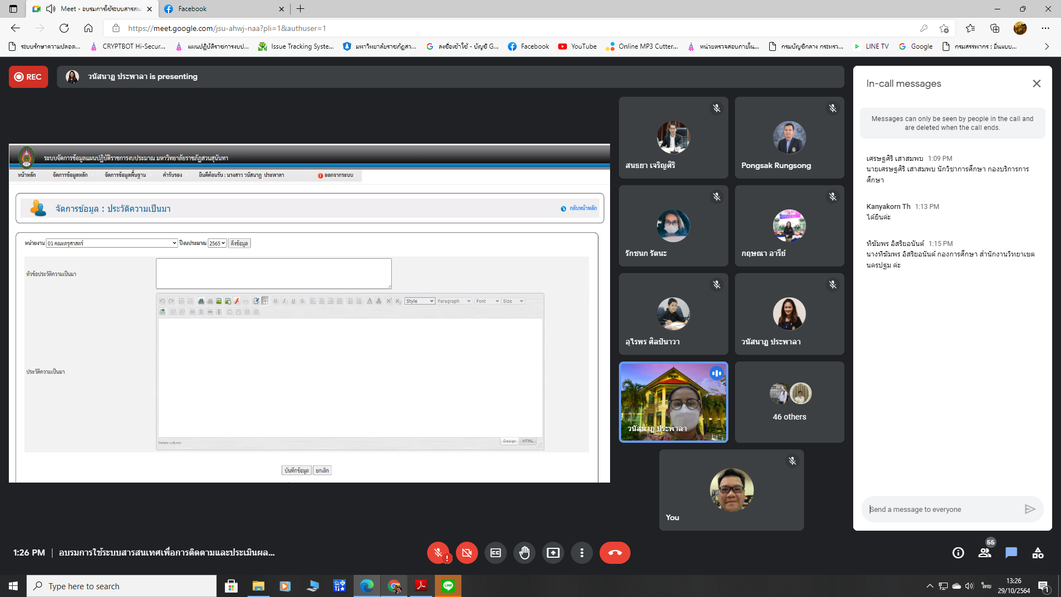
Task: Leave the call with red hang-up button
Action: click(x=614, y=553)
